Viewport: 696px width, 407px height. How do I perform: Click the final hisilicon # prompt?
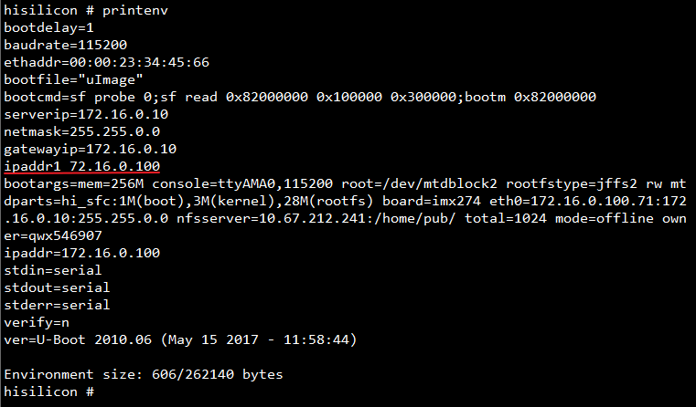[48, 391]
